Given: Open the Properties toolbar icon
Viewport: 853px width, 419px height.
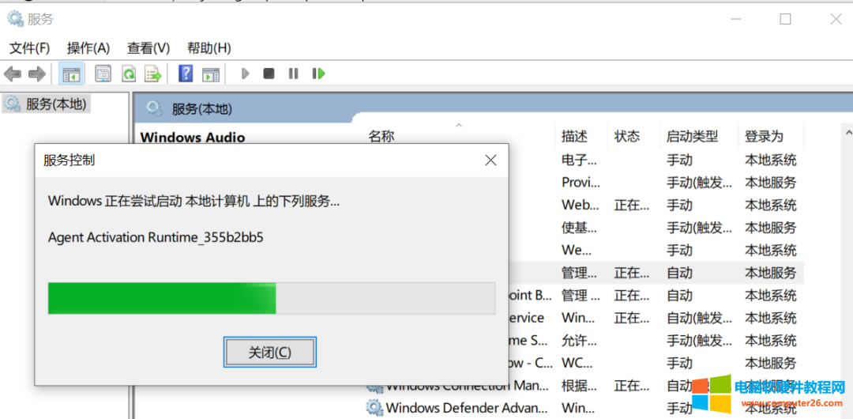Looking at the screenshot, I should click(103, 74).
